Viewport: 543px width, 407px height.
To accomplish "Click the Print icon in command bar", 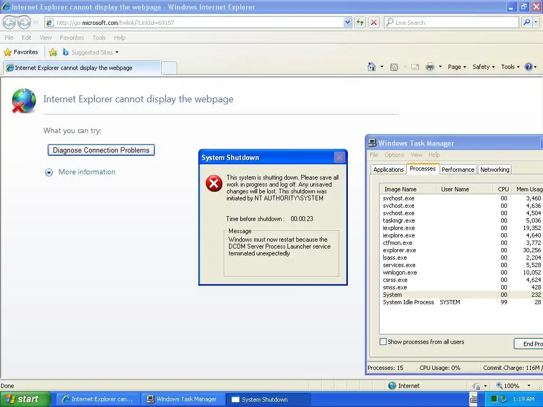I will (430, 67).
